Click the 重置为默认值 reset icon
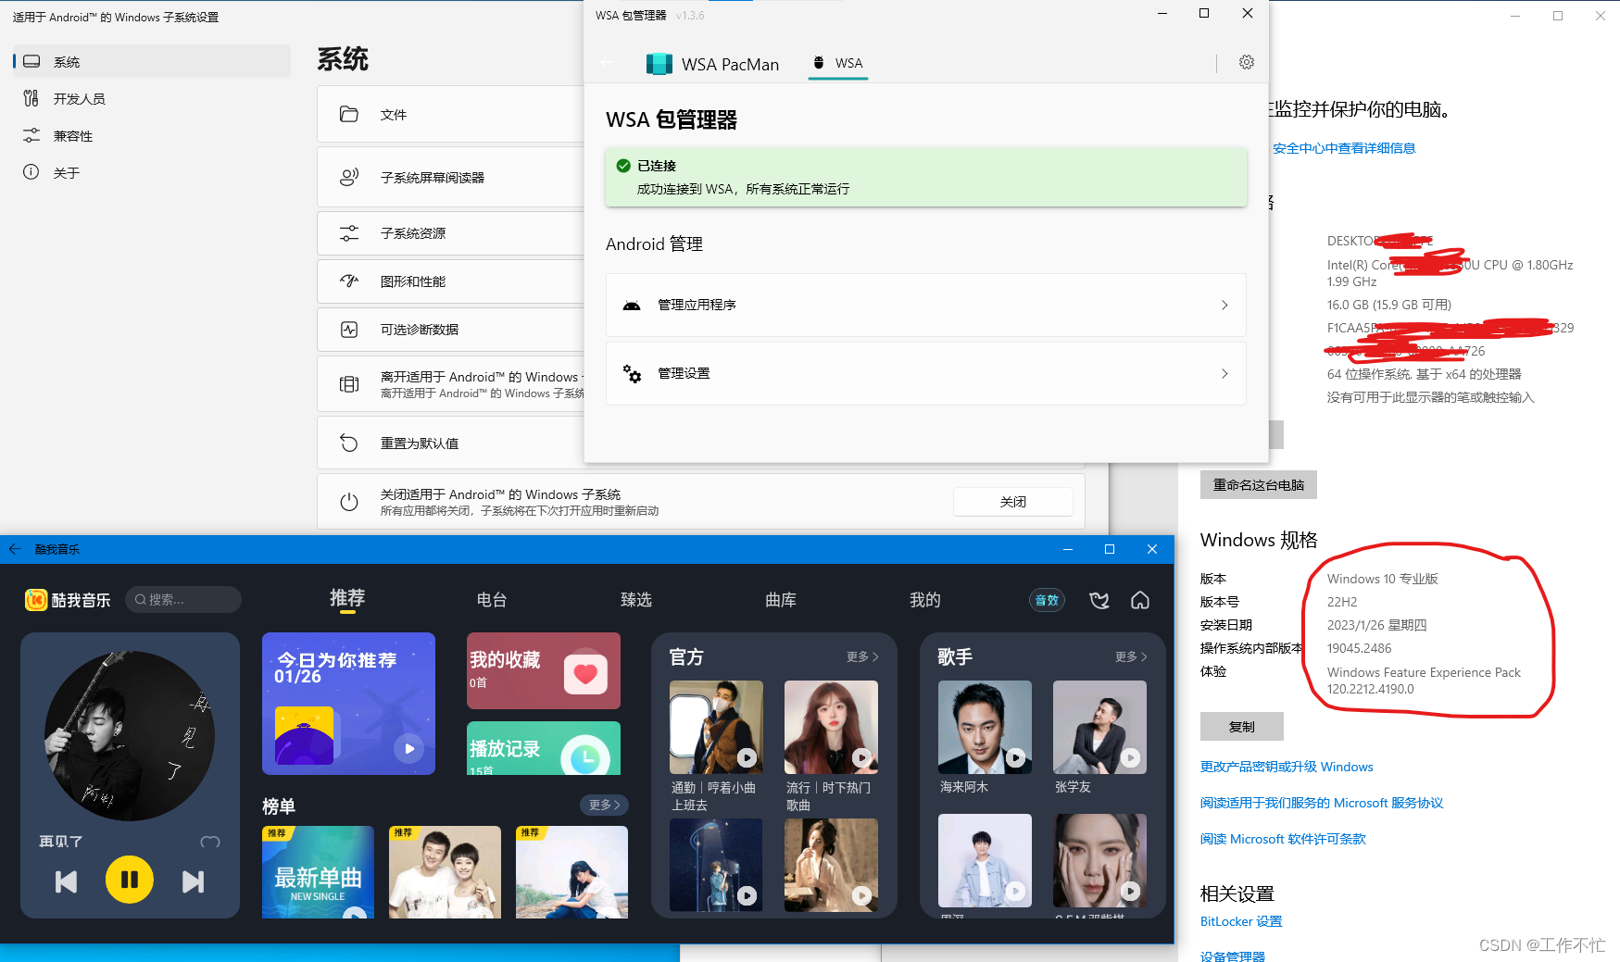Screen dimensions: 1620x962 pos(349,443)
